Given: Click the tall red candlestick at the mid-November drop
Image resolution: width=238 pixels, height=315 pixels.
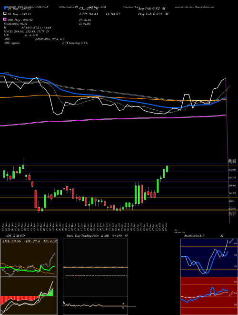Looking at the screenshot, I should (x=36, y=199).
